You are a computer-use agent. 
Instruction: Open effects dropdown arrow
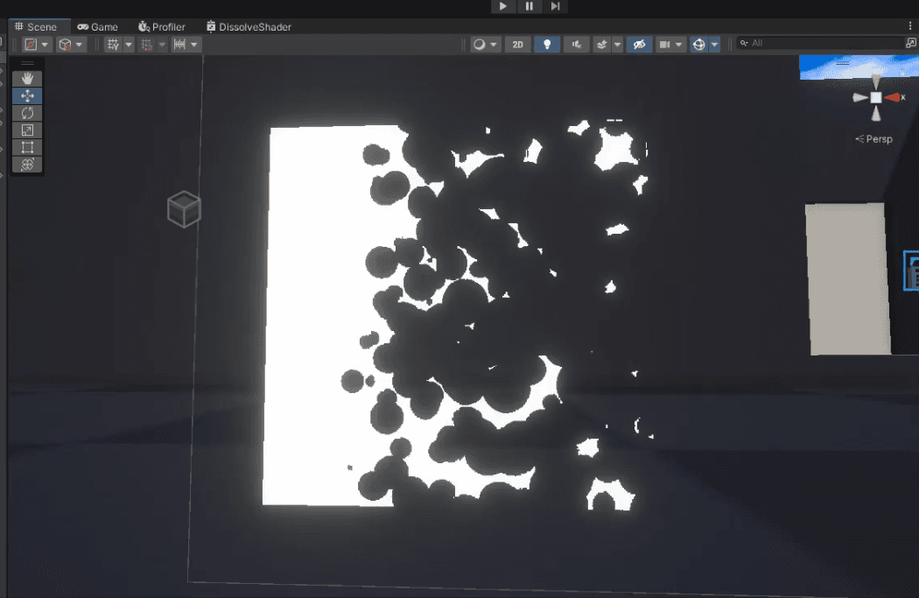tap(617, 45)
